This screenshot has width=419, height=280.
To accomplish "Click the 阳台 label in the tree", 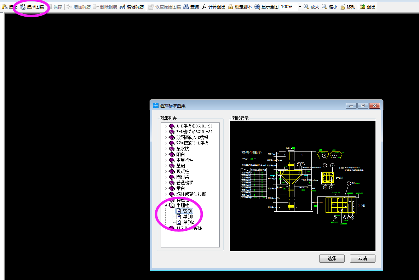I will pyautogui.click(x=180, y=154).
